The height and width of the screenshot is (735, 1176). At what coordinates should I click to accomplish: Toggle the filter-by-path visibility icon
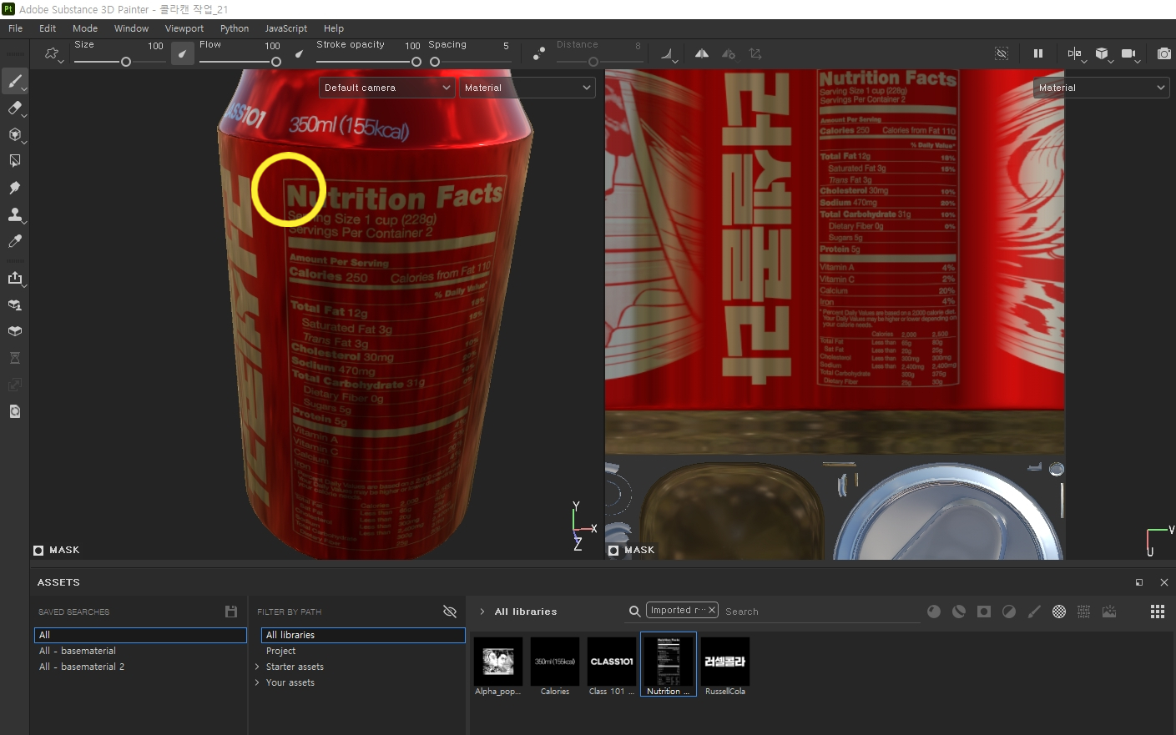pyautogui.click(x=450, y=612)
